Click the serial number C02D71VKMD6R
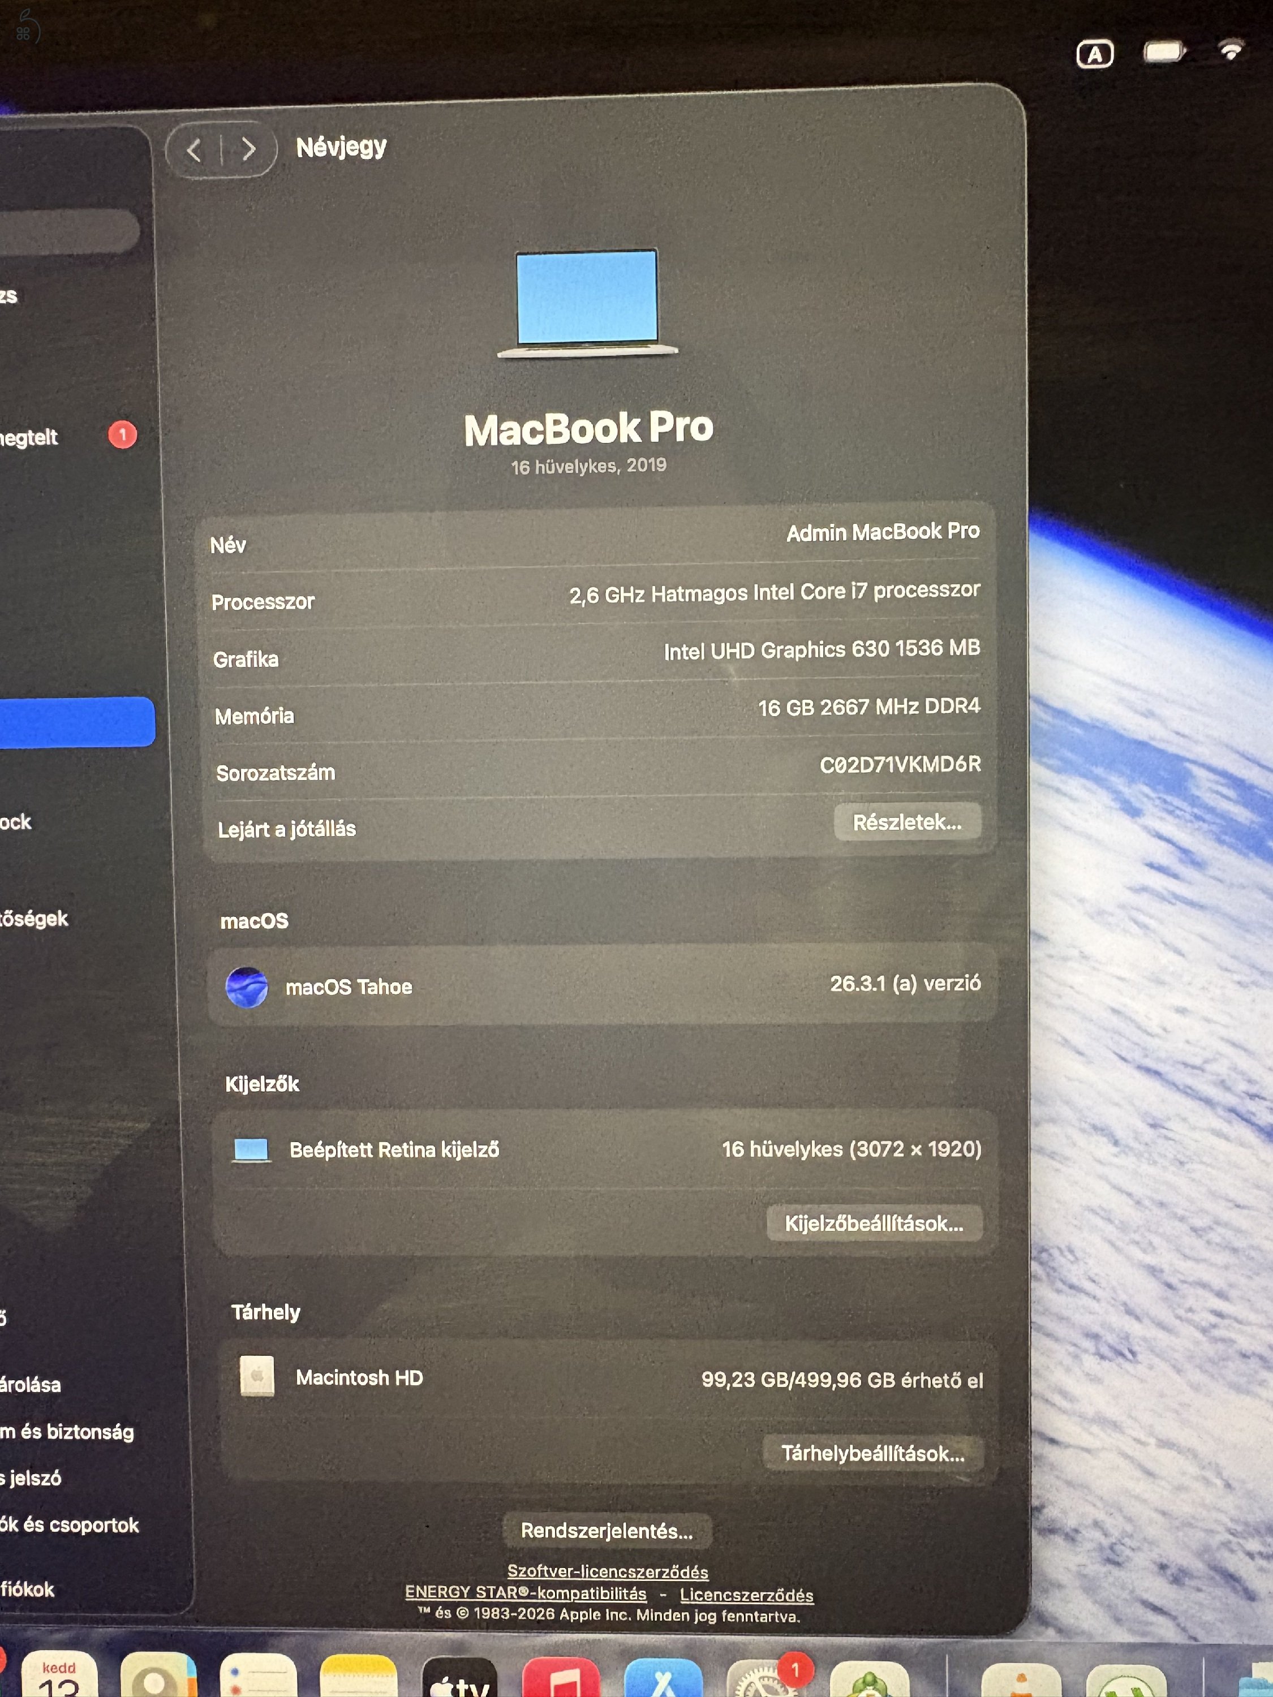Viewport: 1273px width, 1697px height. tap(900, 765)
